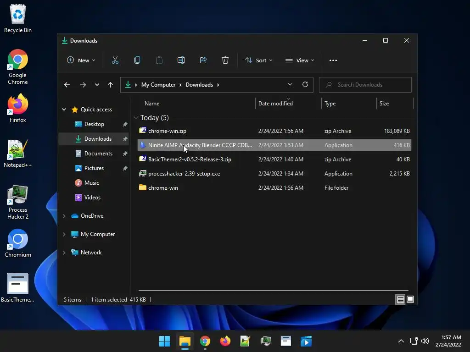This screenshot has width=470, height=352.
Task: Click the horizontal scrollbar in file list
Action: [274, 290]
